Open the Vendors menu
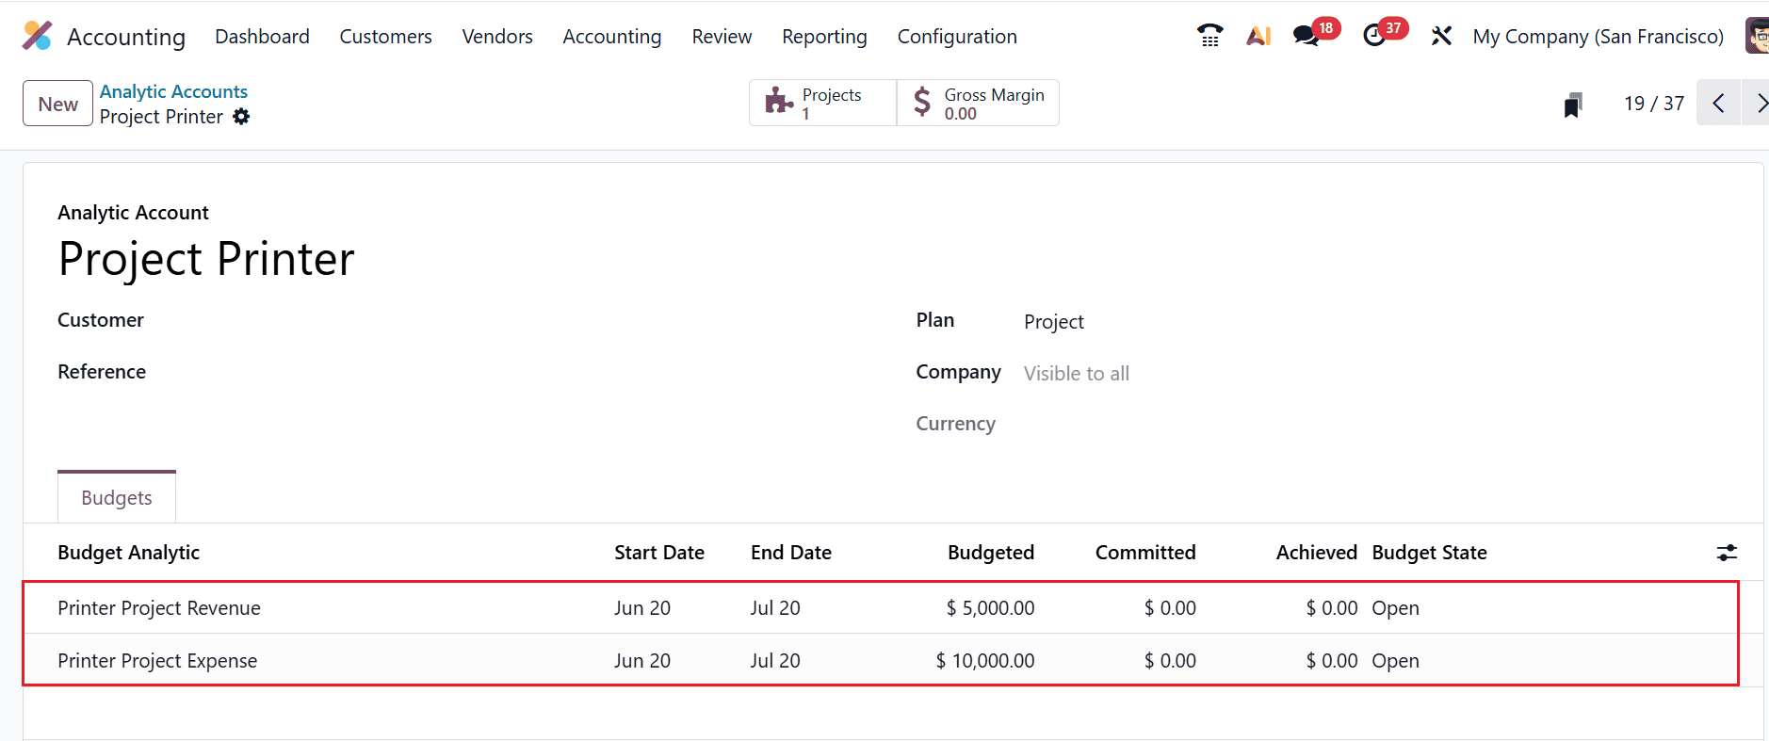Screen dimensions: 1769x741 (x=497, y=37)
